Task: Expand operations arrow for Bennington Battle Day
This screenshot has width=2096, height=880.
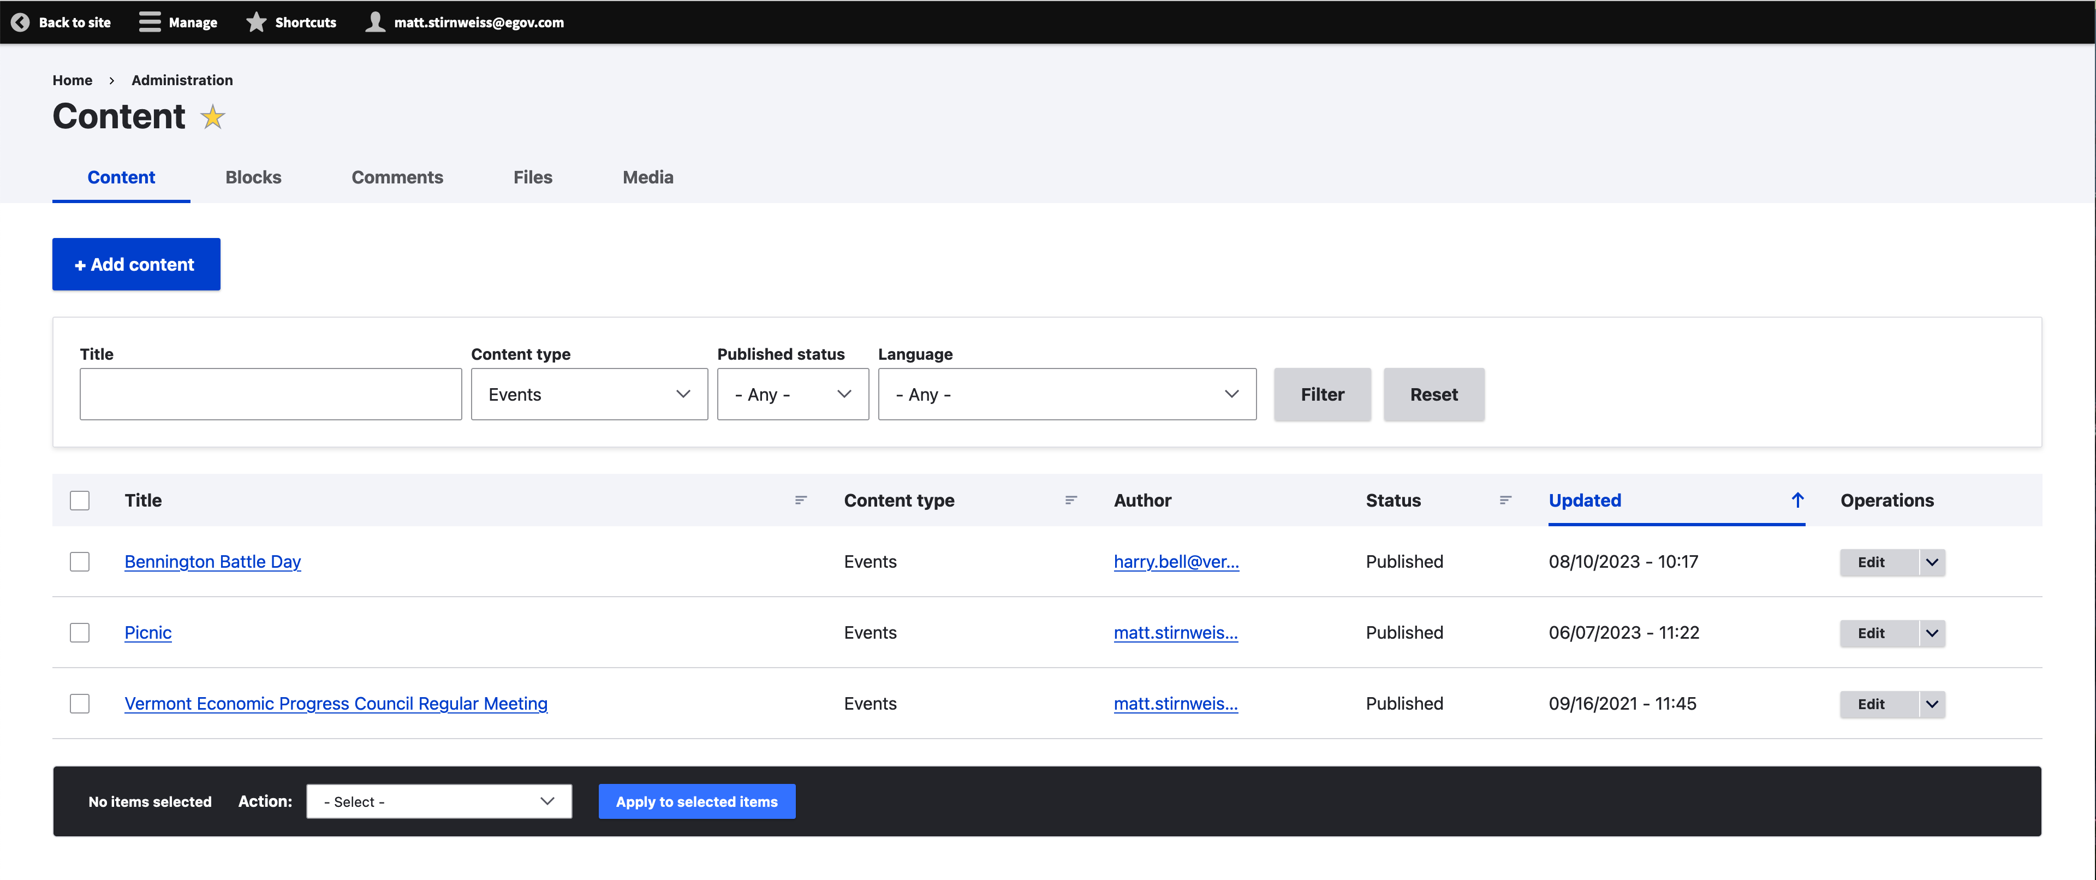Action: 1932,562
